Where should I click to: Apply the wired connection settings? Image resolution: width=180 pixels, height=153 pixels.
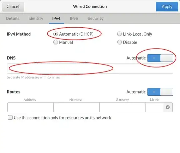click(167, 7)
